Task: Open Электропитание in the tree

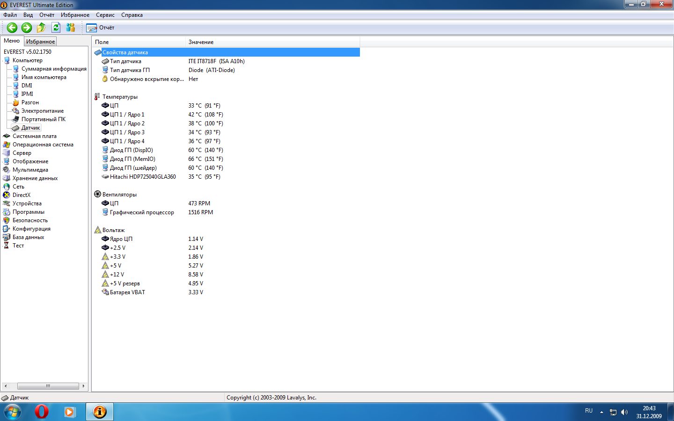Action: (43, 111)
